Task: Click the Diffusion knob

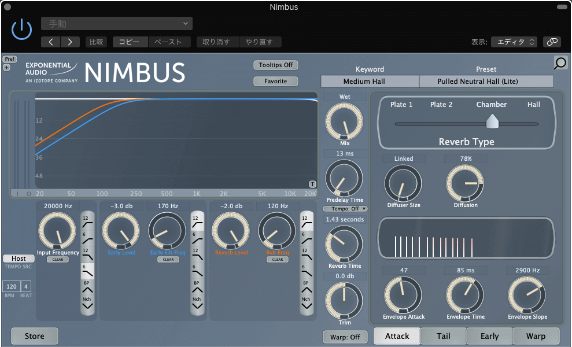Action: point(465,183)
